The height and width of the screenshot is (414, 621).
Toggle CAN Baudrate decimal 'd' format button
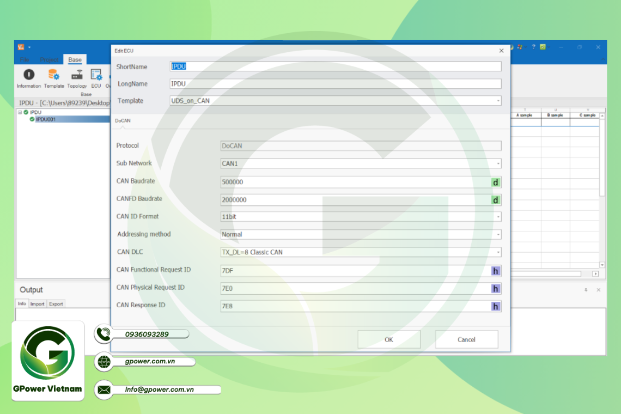pos(495,182)
